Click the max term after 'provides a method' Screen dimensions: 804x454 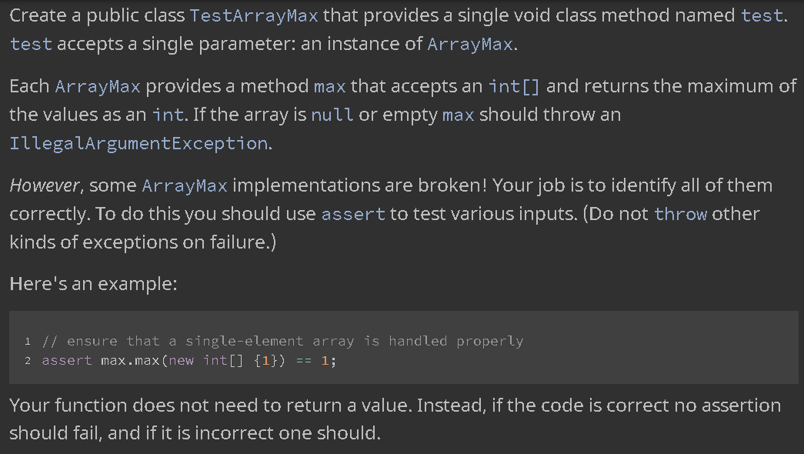pos(330,86)
